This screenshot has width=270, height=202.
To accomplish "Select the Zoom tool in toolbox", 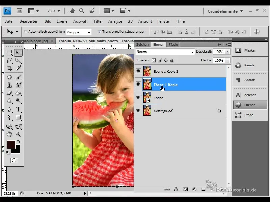I will click(x=18, y=134).
